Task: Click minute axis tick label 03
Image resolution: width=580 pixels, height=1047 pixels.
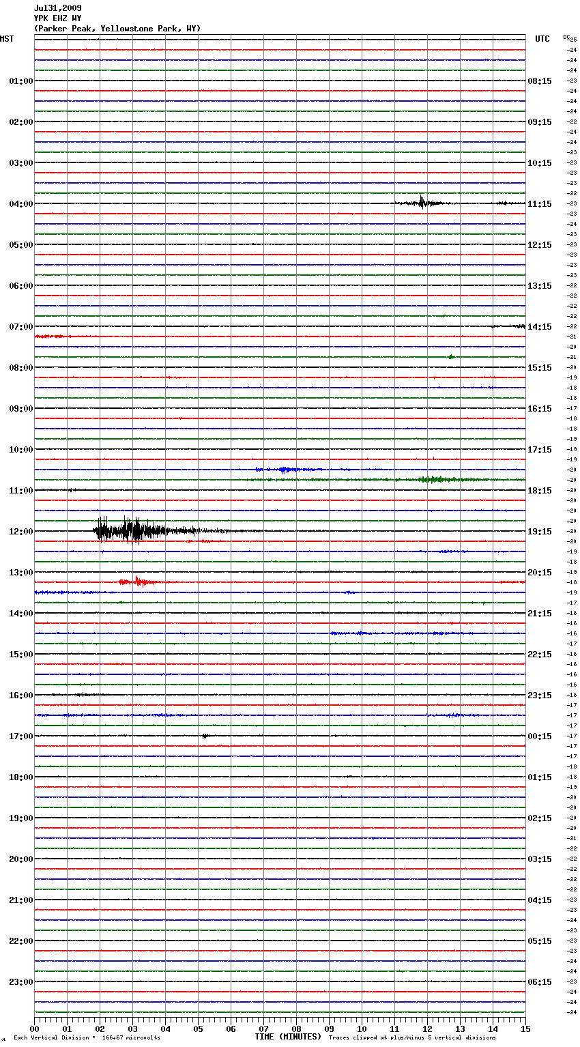Action: pyautogui.click(x=132, y=1029)
